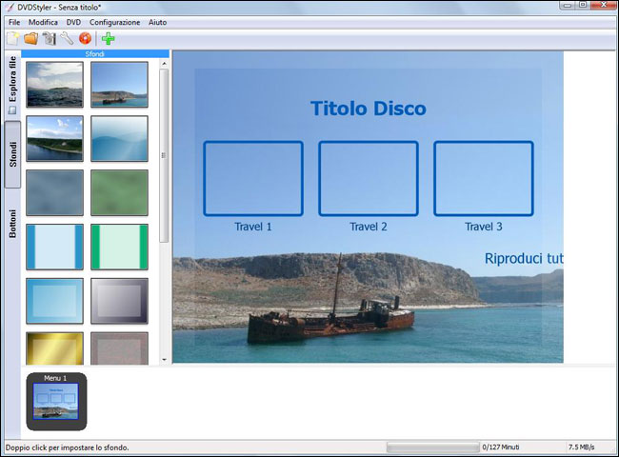The height and width of the screenshot is (457, 619).
Task: Click the disc capacity progress bar
Action: [432, 447]
